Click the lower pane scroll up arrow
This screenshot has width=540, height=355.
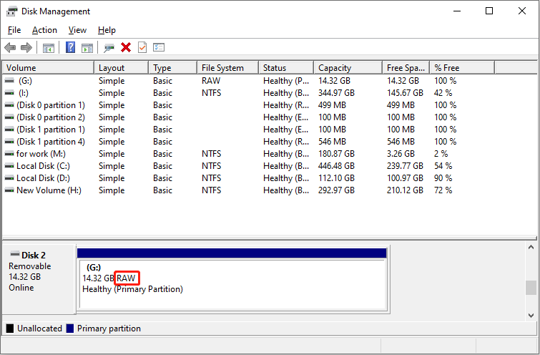531,247
